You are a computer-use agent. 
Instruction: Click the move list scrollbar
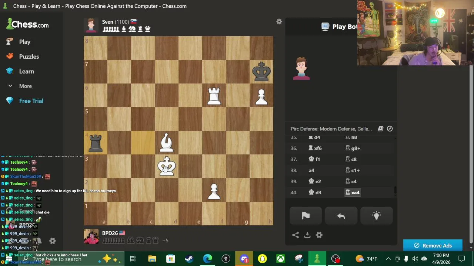(x=395, y=190)
